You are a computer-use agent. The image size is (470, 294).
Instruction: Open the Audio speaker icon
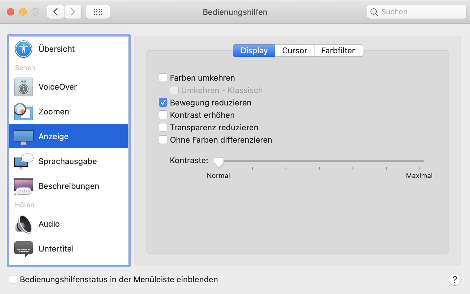pos(24,224)
